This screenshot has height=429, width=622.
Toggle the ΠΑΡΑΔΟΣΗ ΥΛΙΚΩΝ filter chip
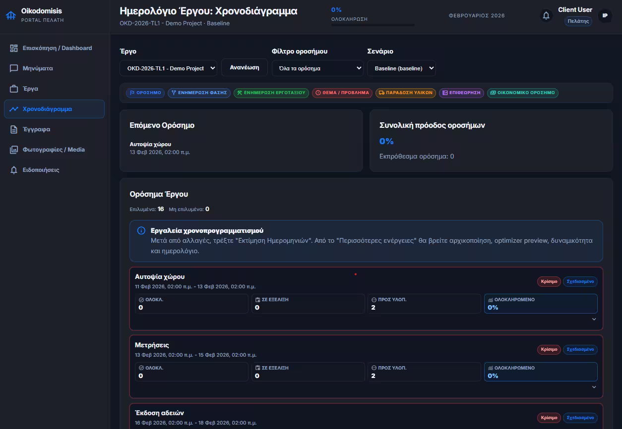pyautogui.click(x=405, y=93)
